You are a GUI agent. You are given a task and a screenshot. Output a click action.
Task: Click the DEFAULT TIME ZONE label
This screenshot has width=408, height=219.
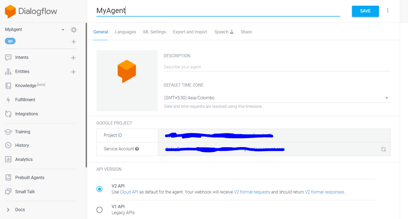[x=183, y=85]
